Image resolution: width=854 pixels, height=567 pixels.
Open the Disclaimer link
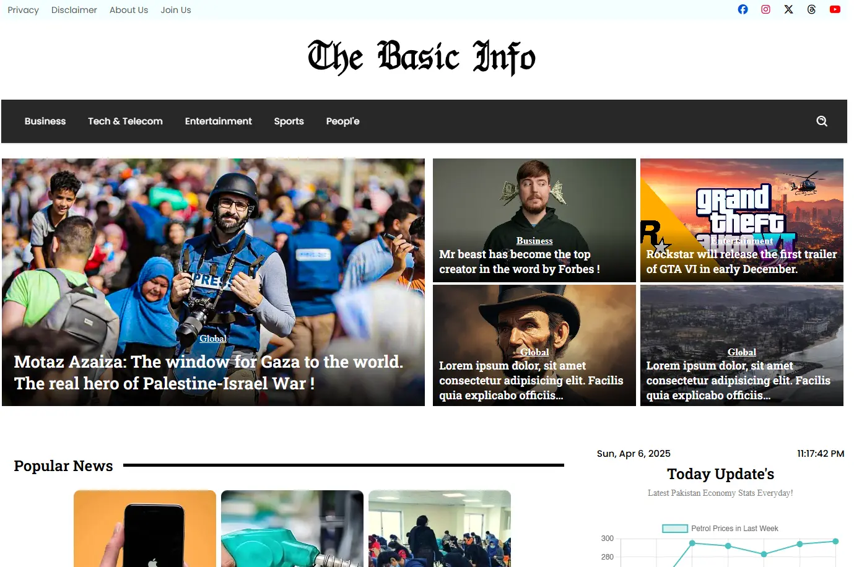coord(74,10)
